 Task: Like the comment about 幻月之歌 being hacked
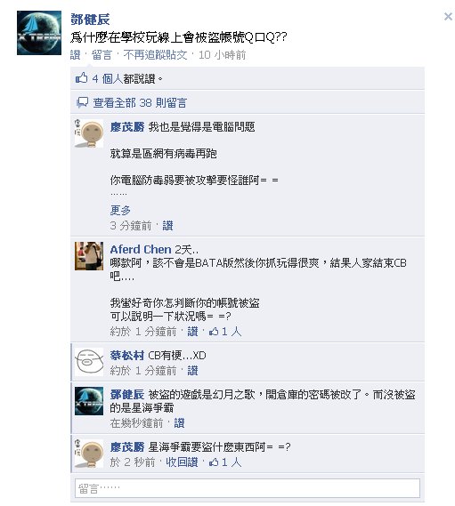179,423
